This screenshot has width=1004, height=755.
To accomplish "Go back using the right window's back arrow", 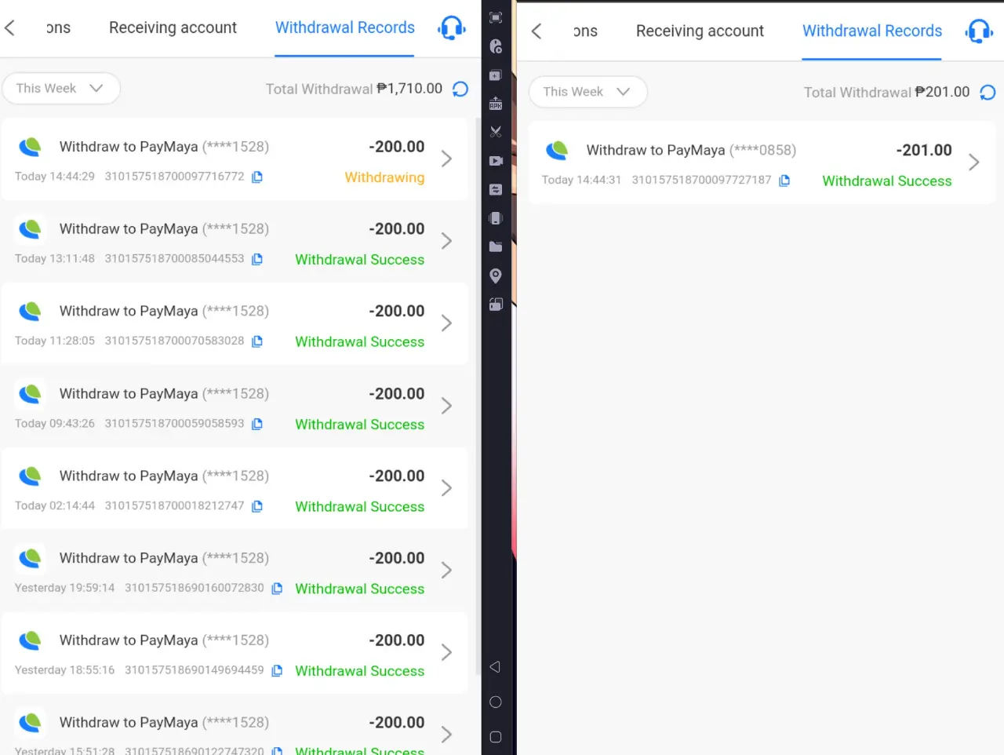I will tap(537, 31).
